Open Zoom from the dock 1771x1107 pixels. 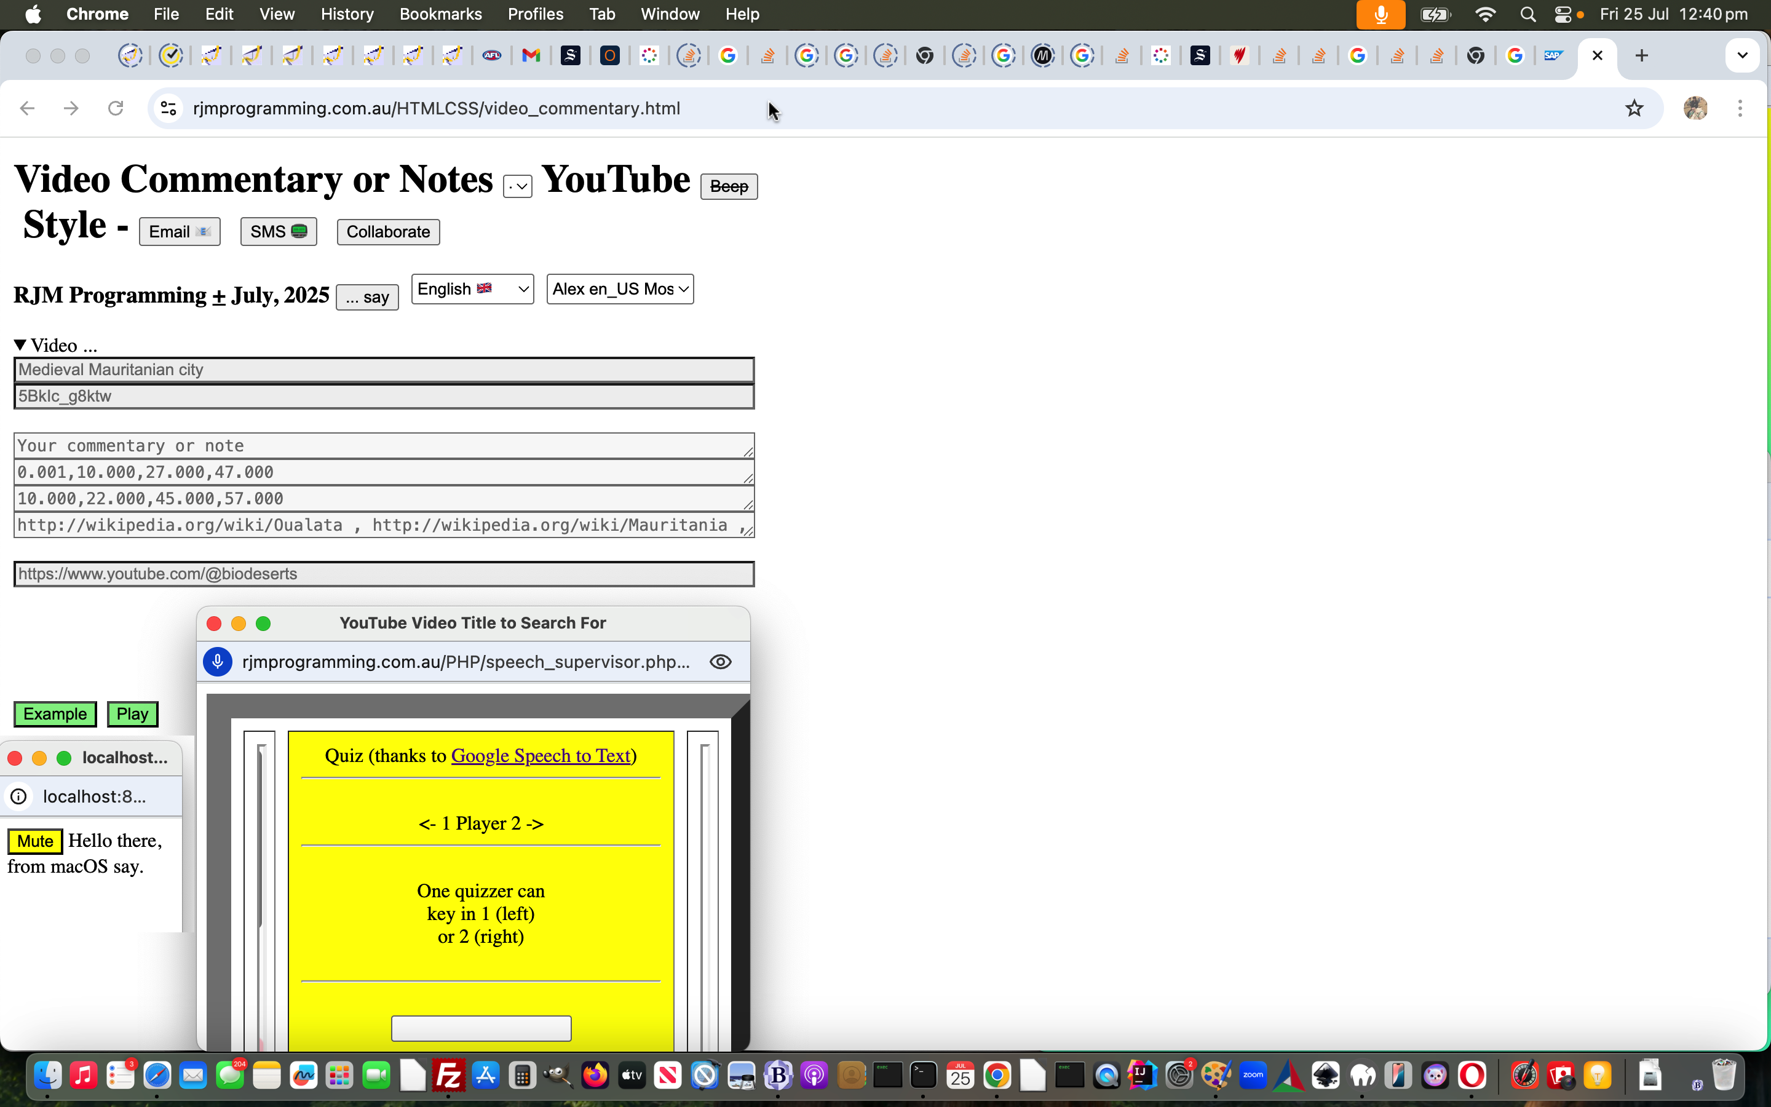[x=1253, y=1076]
